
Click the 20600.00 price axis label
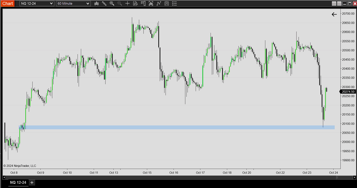tap(348, 32)
